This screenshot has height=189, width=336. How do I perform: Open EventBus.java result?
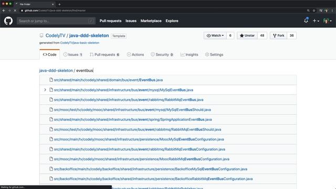click(x=108, y=80)
